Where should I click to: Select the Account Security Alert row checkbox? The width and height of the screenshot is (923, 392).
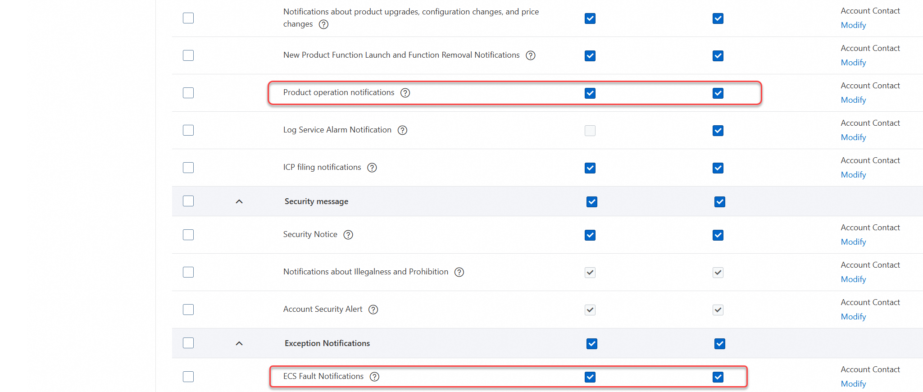coord(188,310)
